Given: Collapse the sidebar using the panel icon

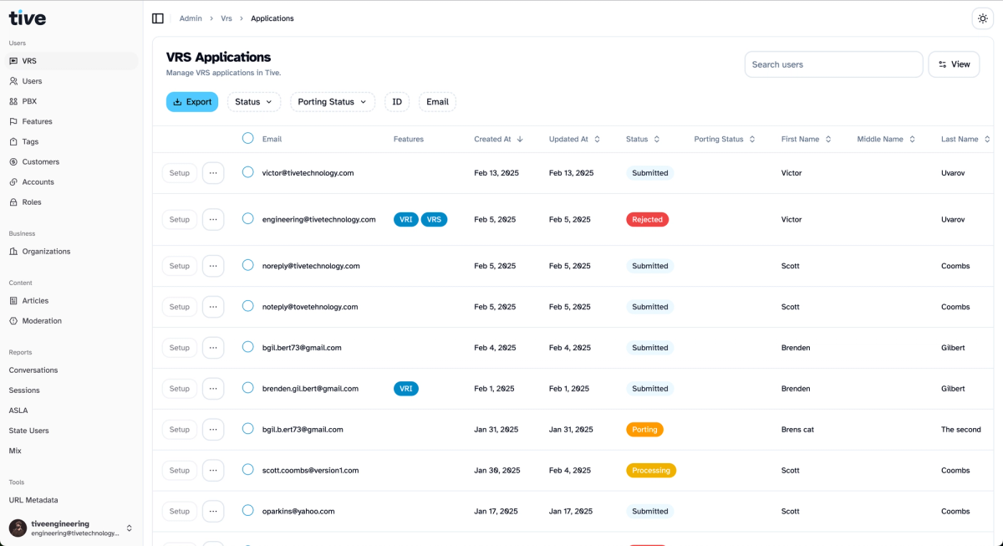Looking at the screenshot, I should pos(158,18).
